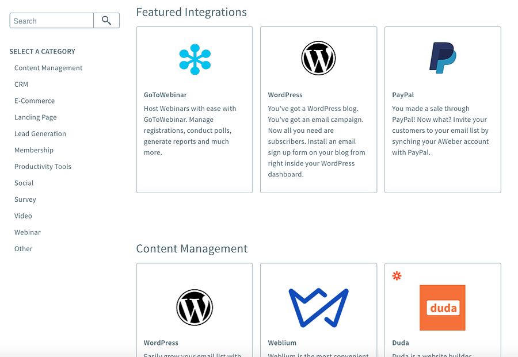Click the GoToWebinar flower logo icon
This screenshot has width=518, height=357.
195,59
